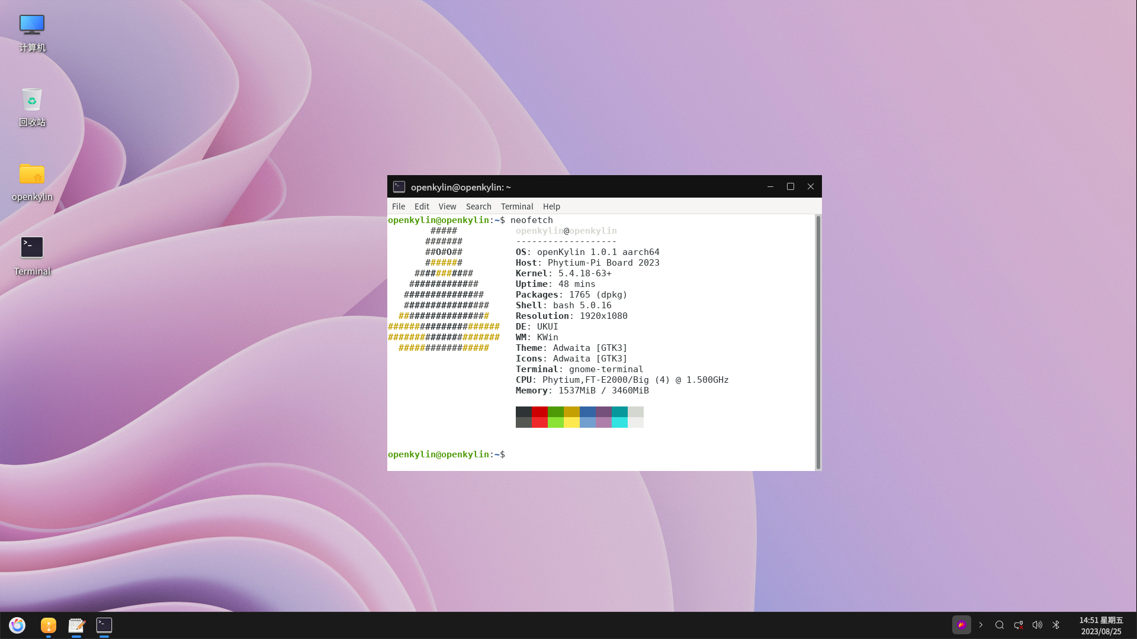Minimize the terminal window
This screenshot has height=639, width=1137.
[770, 186]
